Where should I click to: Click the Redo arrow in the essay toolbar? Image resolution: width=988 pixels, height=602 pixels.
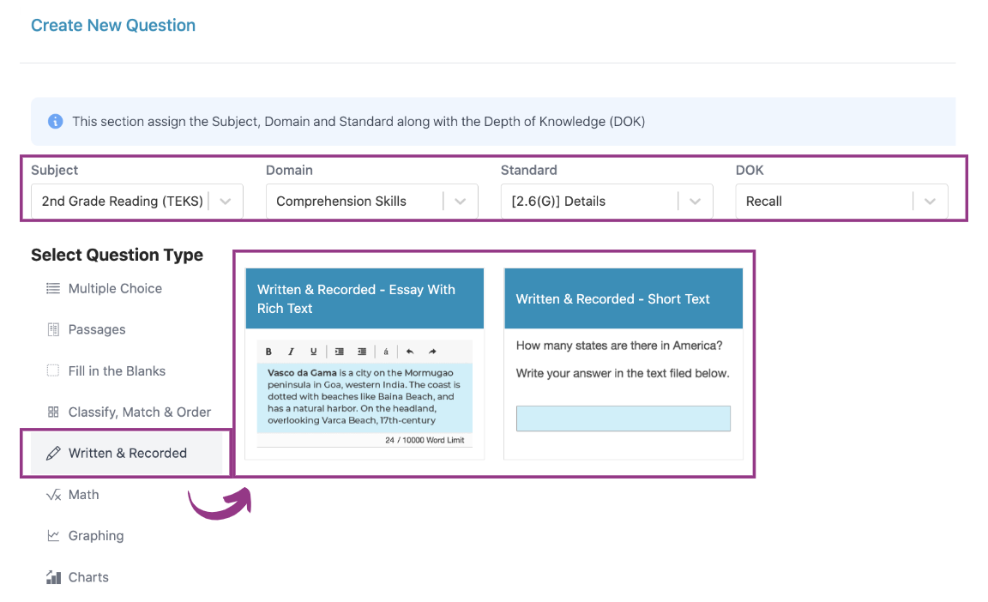click(x=432, y=352)
